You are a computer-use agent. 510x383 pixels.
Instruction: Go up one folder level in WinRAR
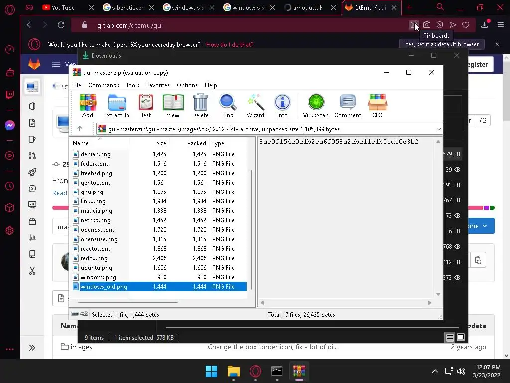click(80, 129)
